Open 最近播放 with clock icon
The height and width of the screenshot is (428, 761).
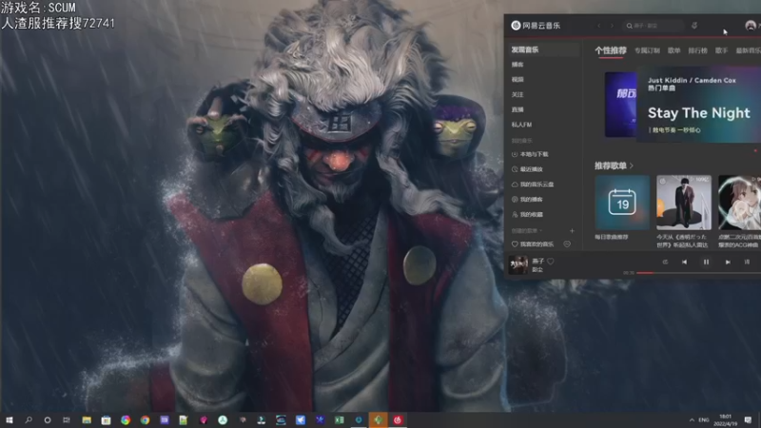click(527, 169)
